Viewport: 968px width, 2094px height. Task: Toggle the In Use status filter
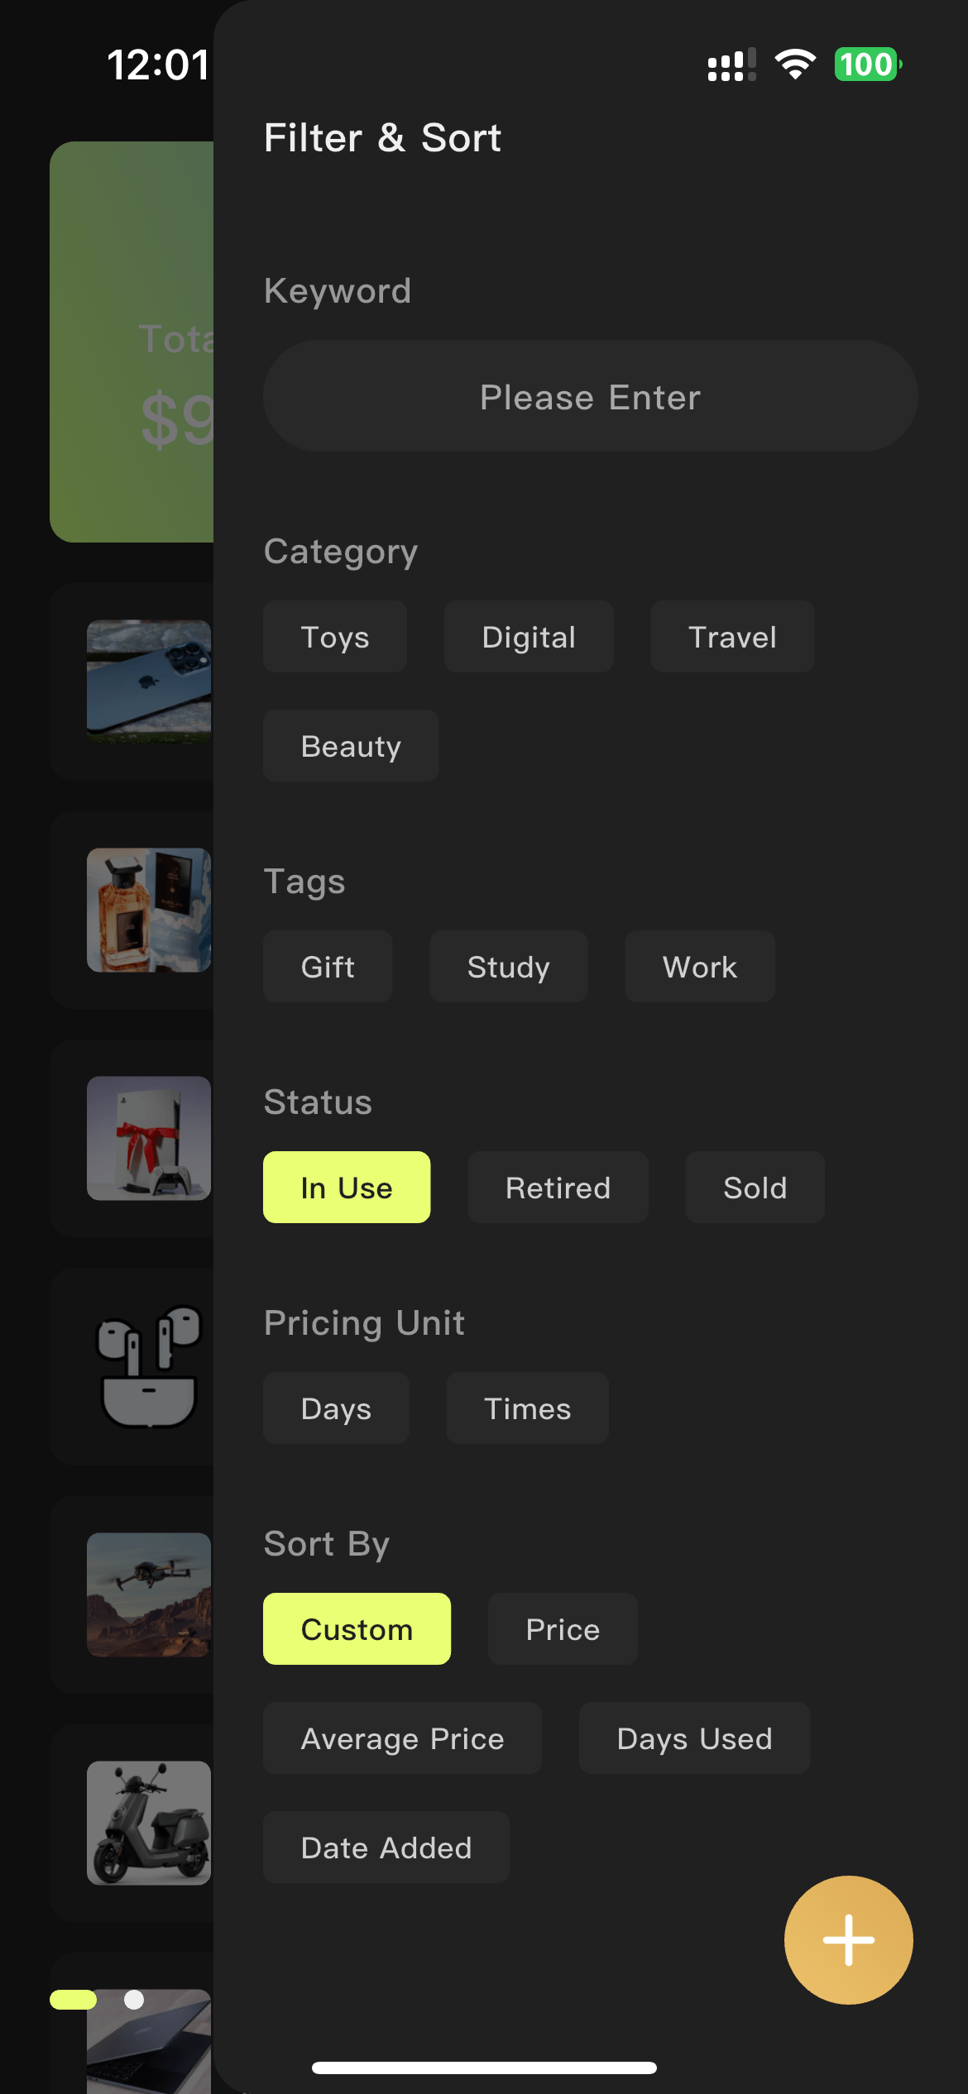[347, 1188]
